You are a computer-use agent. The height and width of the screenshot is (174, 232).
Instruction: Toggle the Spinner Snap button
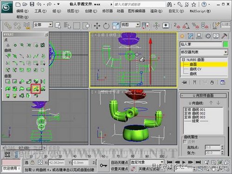(x=205, y=26)
